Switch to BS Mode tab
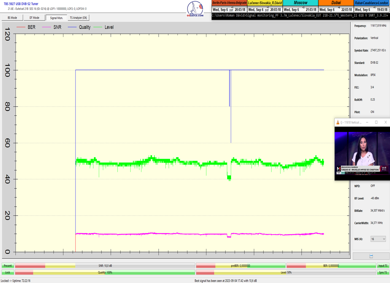This screenshot has height=283, width=390. point(12,18)
